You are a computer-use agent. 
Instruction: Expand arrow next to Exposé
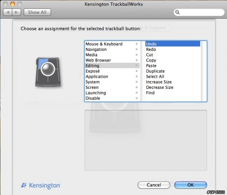pyautogui.click(x=137, y=71)
